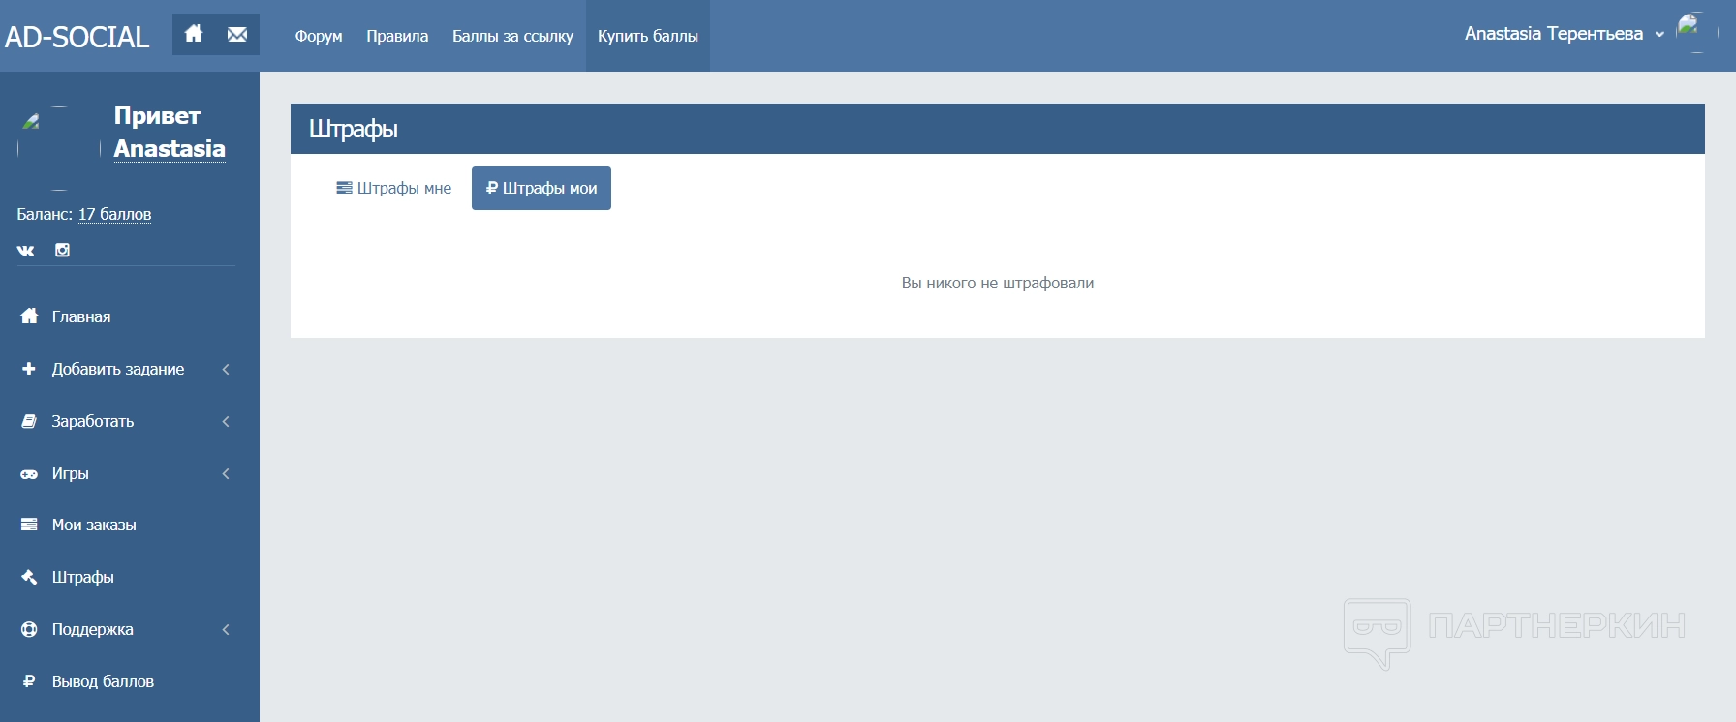Click the book icon beside Заработать
The height and width of the screenshot is (722, 1736).
(29, 421)
